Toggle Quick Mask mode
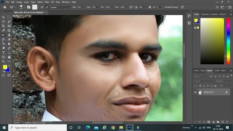 coord(3,75)
